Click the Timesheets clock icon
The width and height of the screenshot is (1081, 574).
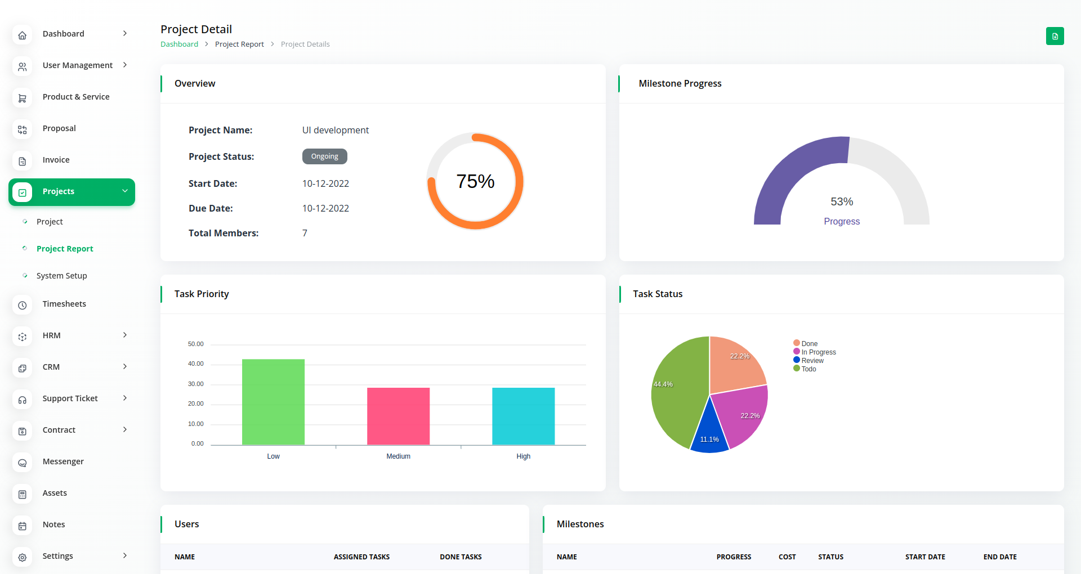[x=23, y=306]
